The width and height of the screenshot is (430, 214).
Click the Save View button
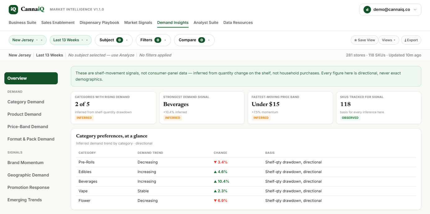[364, 40]
